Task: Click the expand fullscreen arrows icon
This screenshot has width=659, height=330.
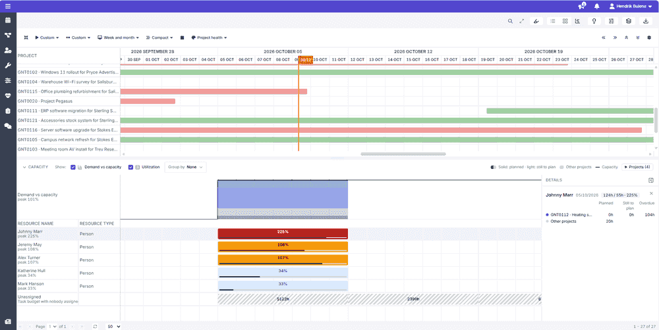Action: [x=522, y=21]
